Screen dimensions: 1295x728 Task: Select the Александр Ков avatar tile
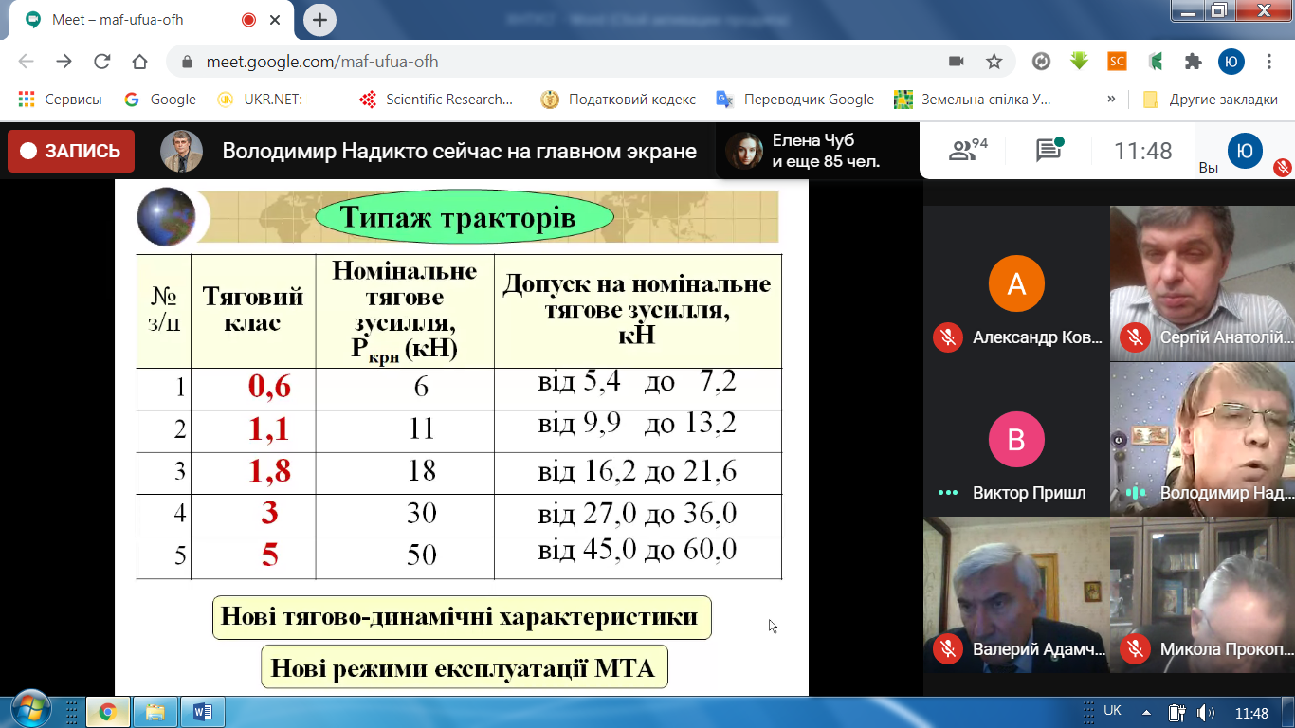[1016, 283]
